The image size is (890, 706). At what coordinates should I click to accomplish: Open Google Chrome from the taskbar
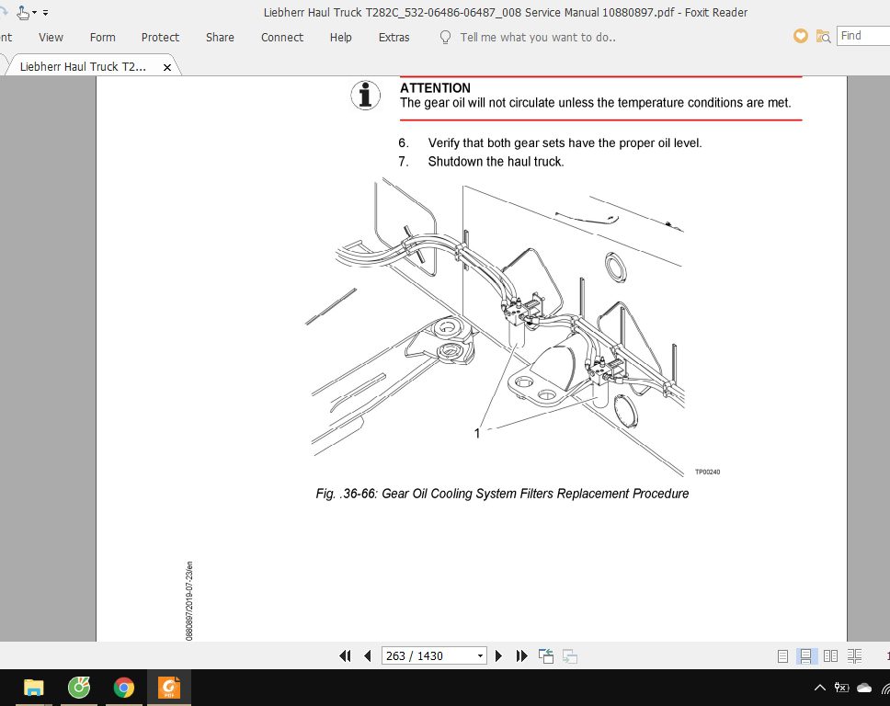point(124,688)
